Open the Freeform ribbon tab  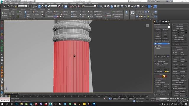14,9
